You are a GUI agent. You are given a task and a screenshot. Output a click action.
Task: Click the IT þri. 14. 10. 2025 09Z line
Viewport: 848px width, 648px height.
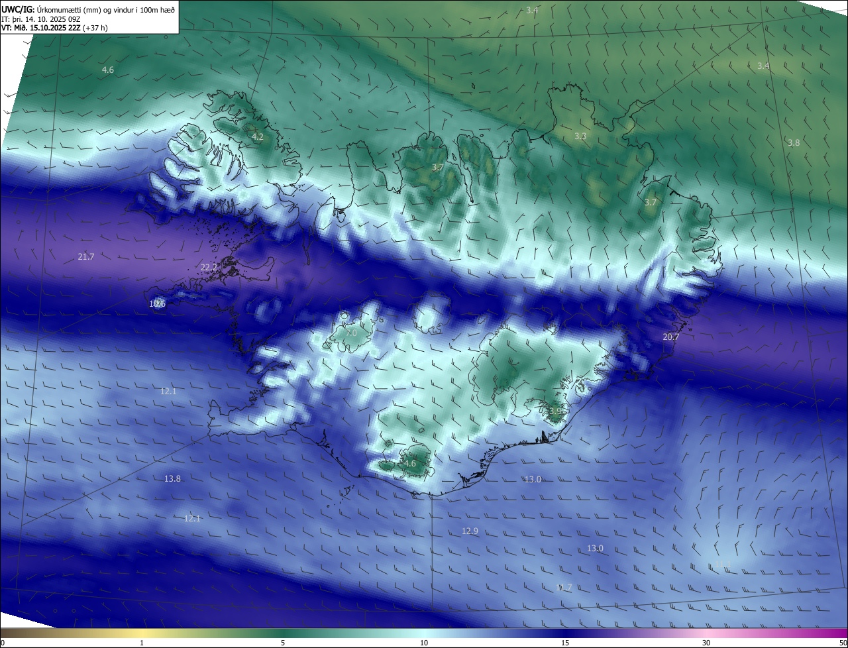42,19
